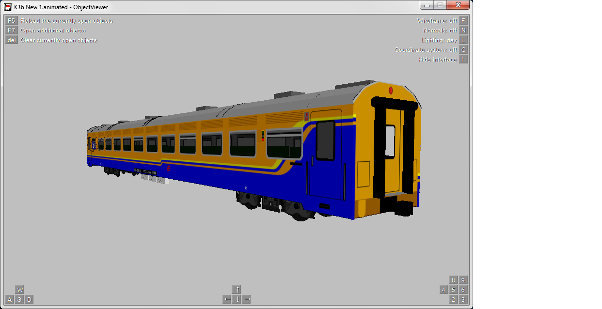The height and width of the screenshot is (309, 602).
Task: Click the numpad 9 key icon
Action: pos(463,280)
